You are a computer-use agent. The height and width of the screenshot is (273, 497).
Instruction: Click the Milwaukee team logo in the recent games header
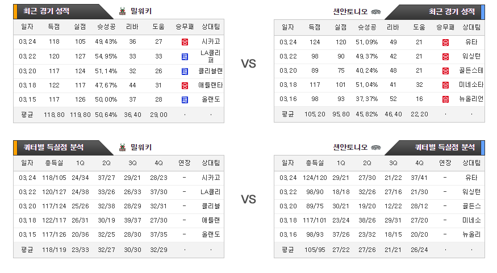(x=122, y=11)
